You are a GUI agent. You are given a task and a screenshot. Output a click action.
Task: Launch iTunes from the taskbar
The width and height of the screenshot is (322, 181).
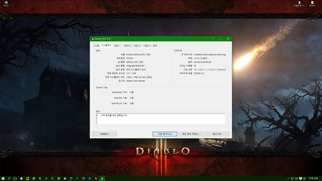[x=21, y=178]
